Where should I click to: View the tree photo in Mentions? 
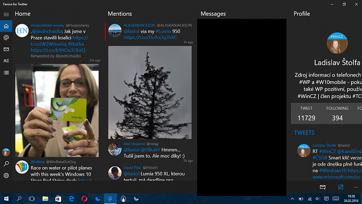click(150, 92)
